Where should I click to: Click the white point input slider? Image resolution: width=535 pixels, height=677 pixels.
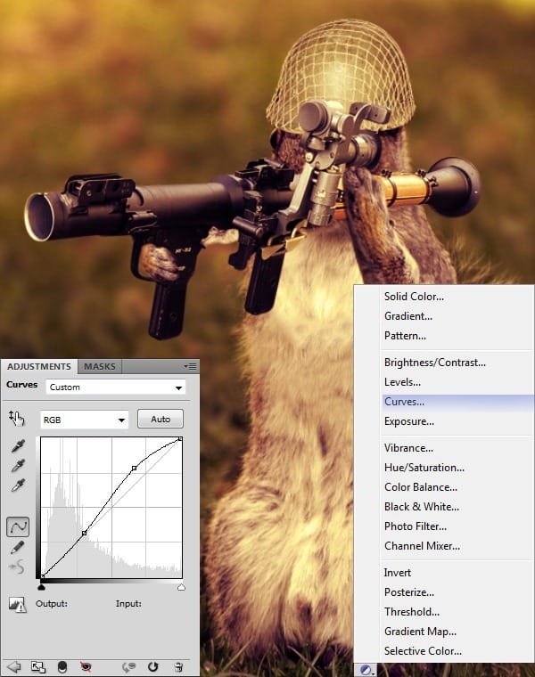coord(181,587)
